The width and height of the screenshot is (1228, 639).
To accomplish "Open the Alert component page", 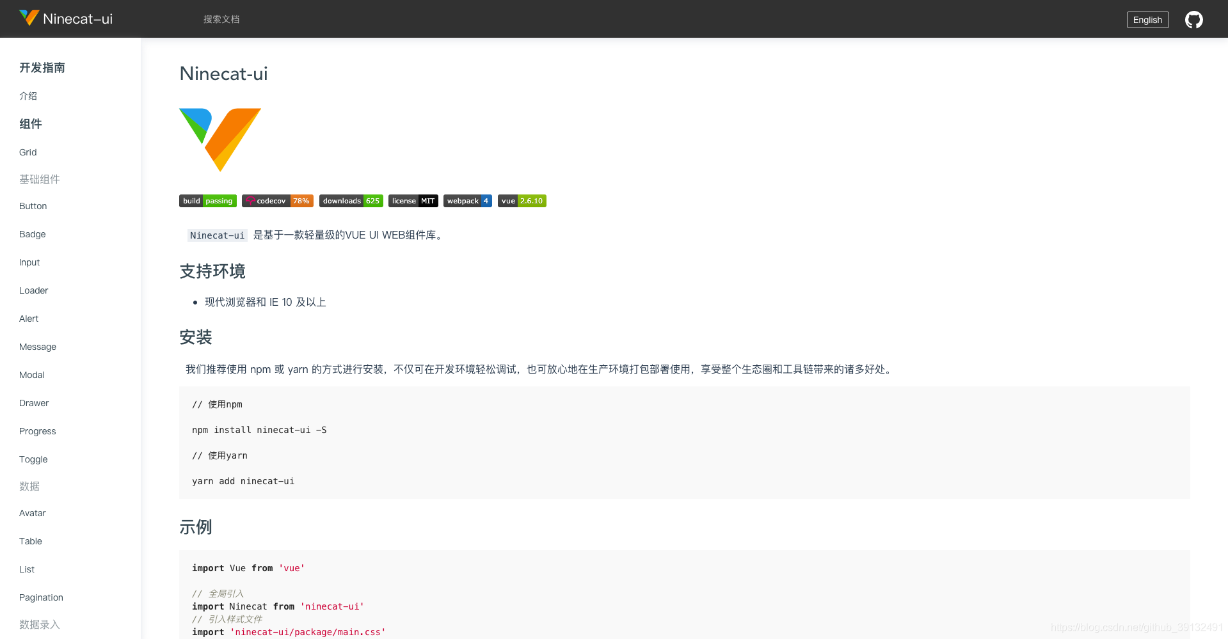I will [x=29, y=319].
